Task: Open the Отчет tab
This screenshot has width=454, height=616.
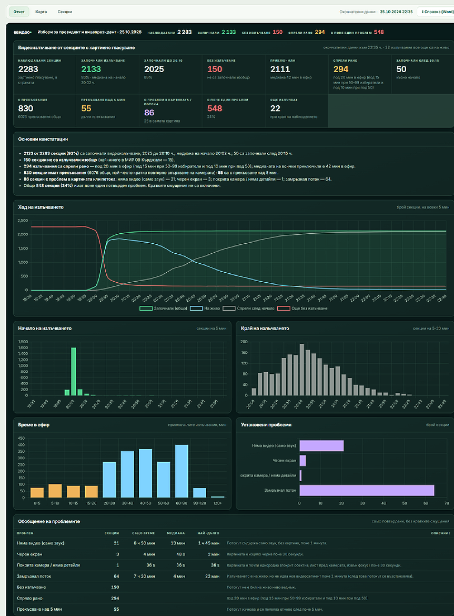Action: point(19,12)
